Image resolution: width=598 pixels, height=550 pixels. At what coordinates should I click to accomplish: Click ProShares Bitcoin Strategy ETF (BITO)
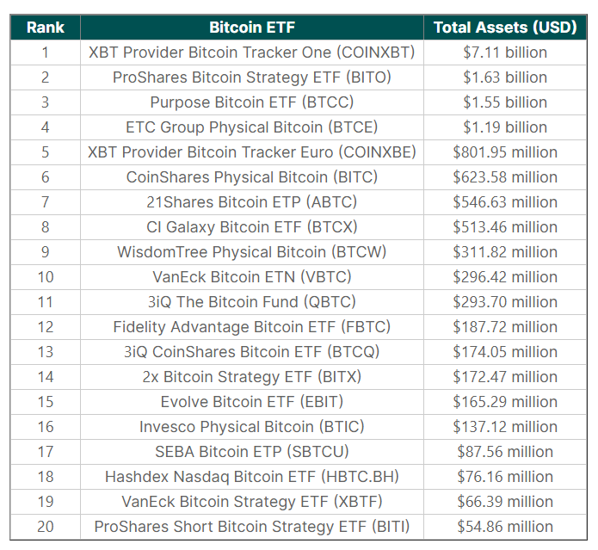point(251,77)
